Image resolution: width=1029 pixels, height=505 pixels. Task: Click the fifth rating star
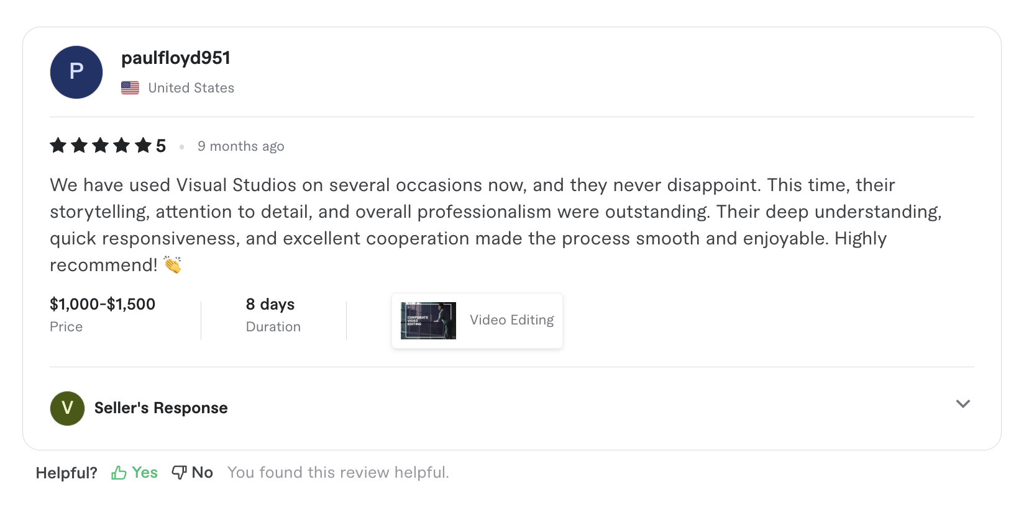(143, 146)
